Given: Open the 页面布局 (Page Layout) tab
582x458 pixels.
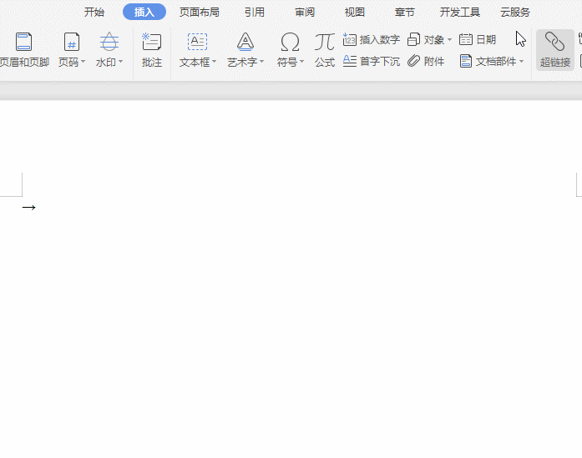Looking at the screenshot, I should (200, 13).
